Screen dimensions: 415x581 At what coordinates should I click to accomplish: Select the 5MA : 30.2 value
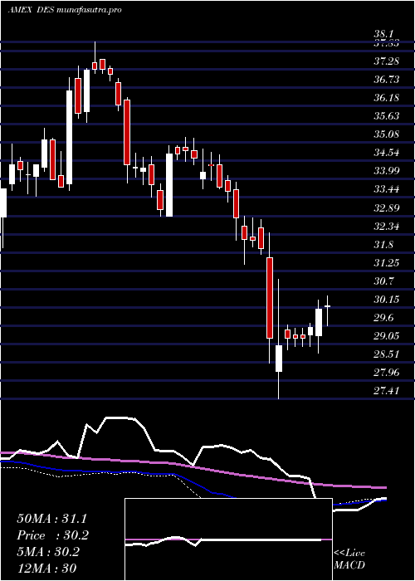click(48, 552)
